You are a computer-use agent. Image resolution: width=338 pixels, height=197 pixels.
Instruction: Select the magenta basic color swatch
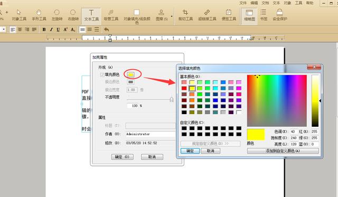[239, 88]
